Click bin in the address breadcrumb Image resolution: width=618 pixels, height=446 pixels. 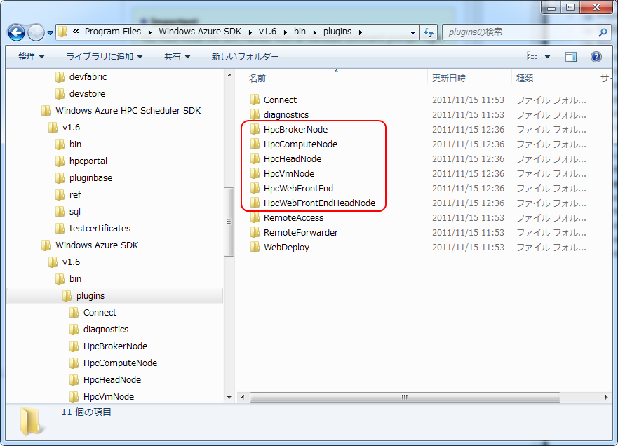click(x=300, y=32)
